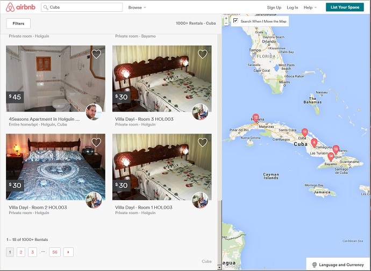This screenshot has height=271, width=371.
Task: Favorite Villa Dayi Room 3 heart
Action: coord(203,54)
